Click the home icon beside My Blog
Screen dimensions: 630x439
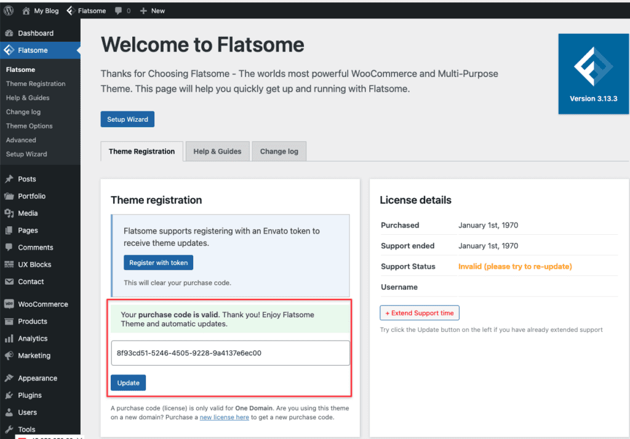click(26, 11)
